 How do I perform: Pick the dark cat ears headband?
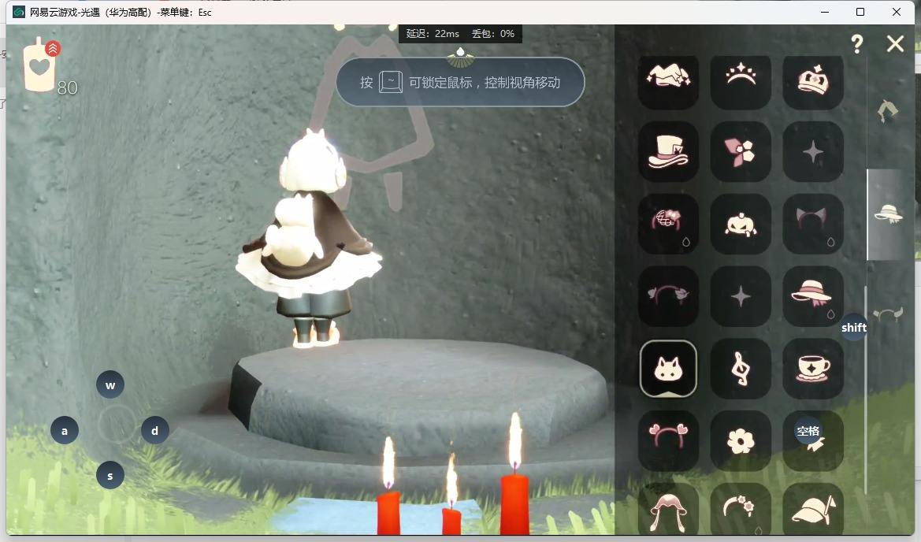[x=813, y=225]
